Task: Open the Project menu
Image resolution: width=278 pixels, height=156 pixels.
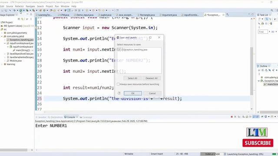Action: pos(49,6)
